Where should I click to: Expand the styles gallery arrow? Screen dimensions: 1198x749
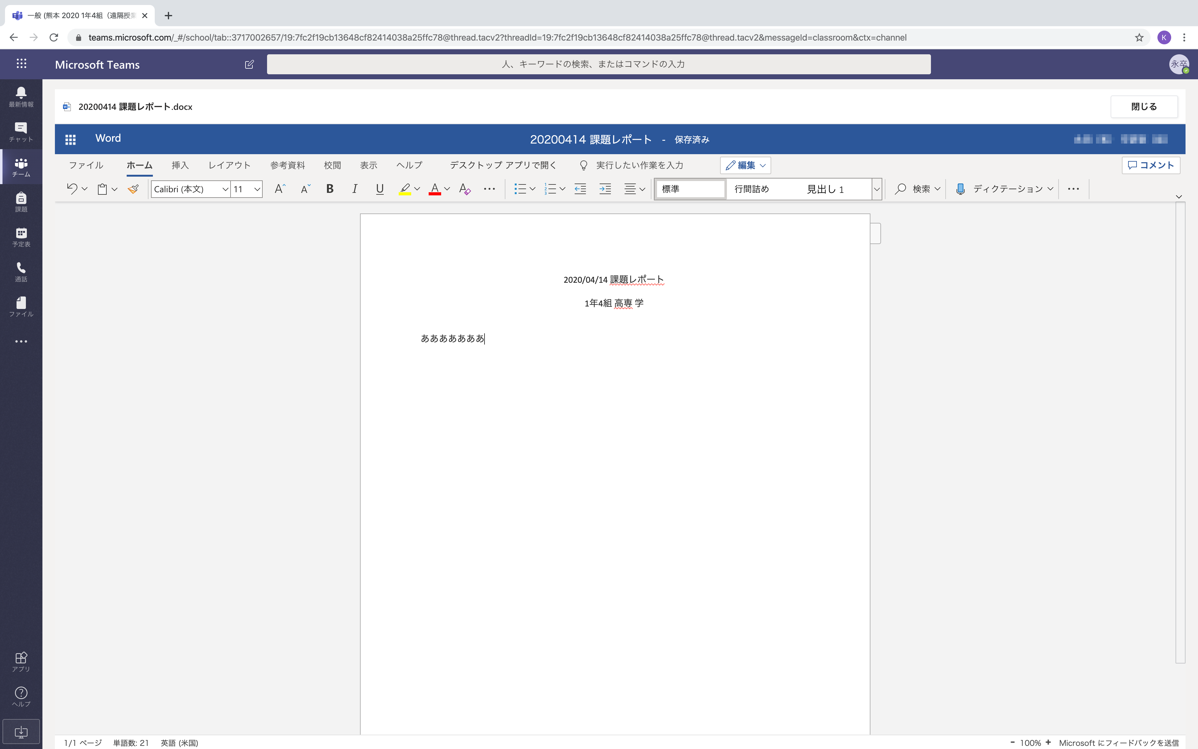876,189
